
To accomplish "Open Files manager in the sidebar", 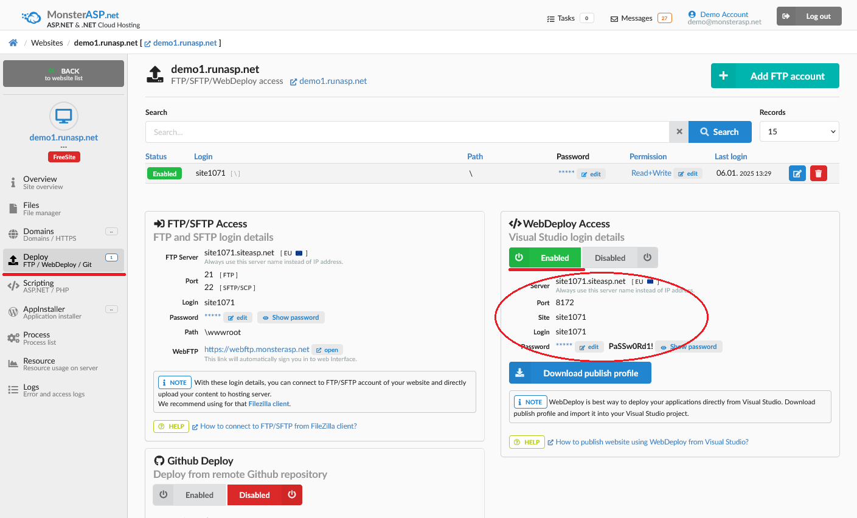I will [x=63, y=209].
